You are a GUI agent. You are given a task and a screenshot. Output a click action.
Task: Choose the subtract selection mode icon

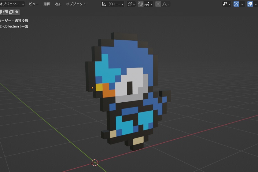6,12
